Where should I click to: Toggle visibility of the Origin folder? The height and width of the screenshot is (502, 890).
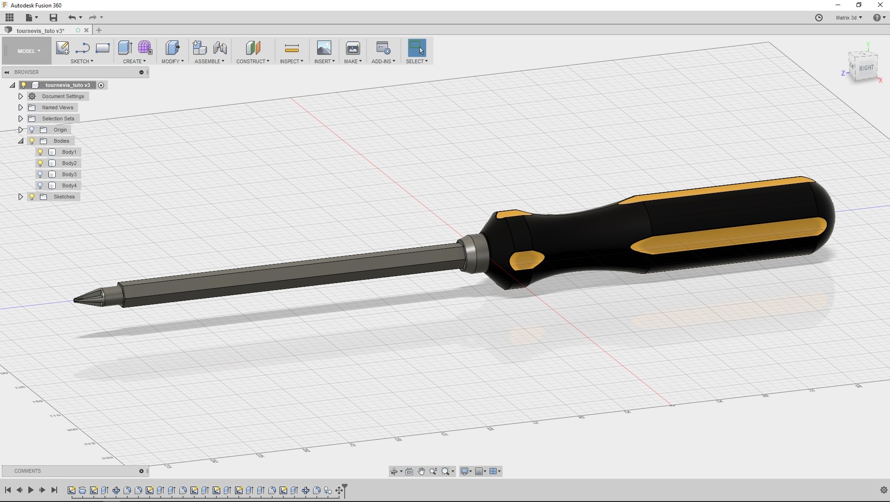pyautogui.click(x=32, y=130)
